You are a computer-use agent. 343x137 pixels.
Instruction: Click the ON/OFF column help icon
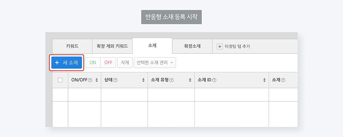(x=90, y=80)
